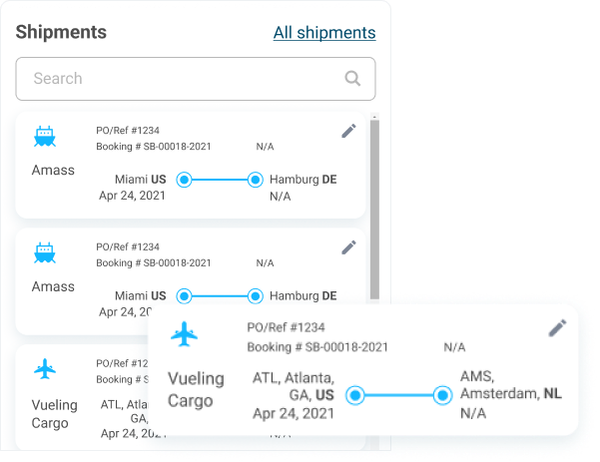Select Hamburg destination point on first shipment
The image size is (600, 462).
click(x=256, y=180)
